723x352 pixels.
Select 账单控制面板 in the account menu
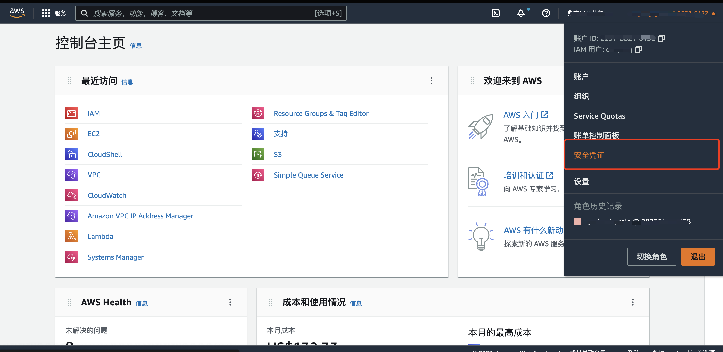point(596,135)
